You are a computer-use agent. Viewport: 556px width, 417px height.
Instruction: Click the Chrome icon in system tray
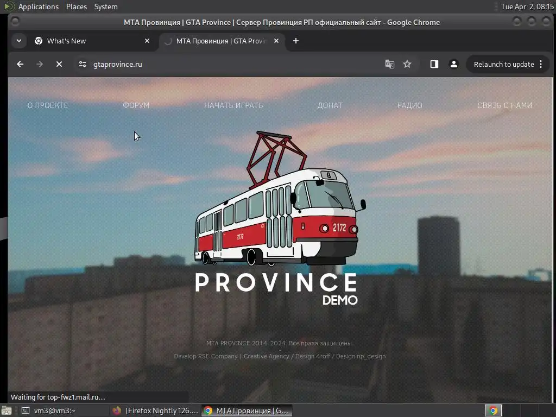(x=493, y=410)
